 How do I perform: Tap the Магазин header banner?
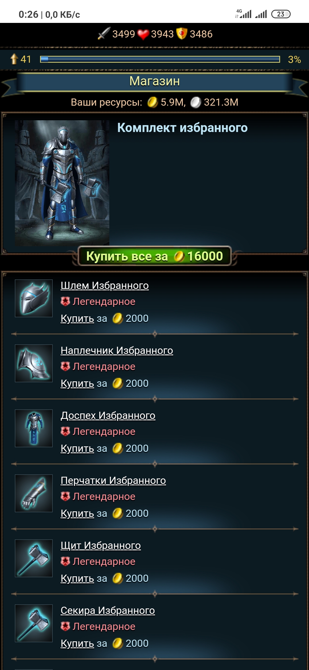click(154, 82)
